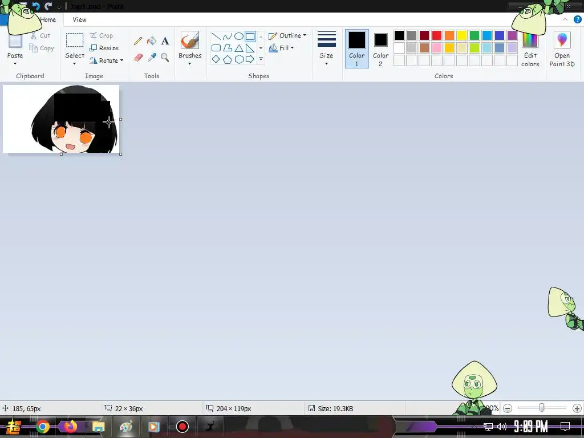
Task: Choose the Line shape
Action: [216, 36]
